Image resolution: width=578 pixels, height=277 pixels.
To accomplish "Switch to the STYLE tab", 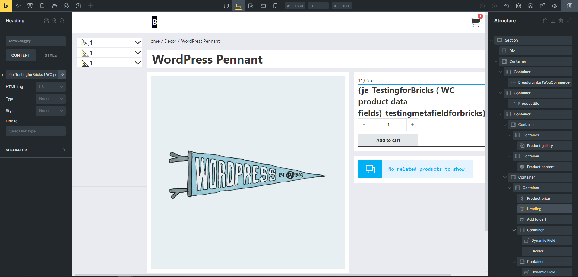I will click(x=51, y=55).
